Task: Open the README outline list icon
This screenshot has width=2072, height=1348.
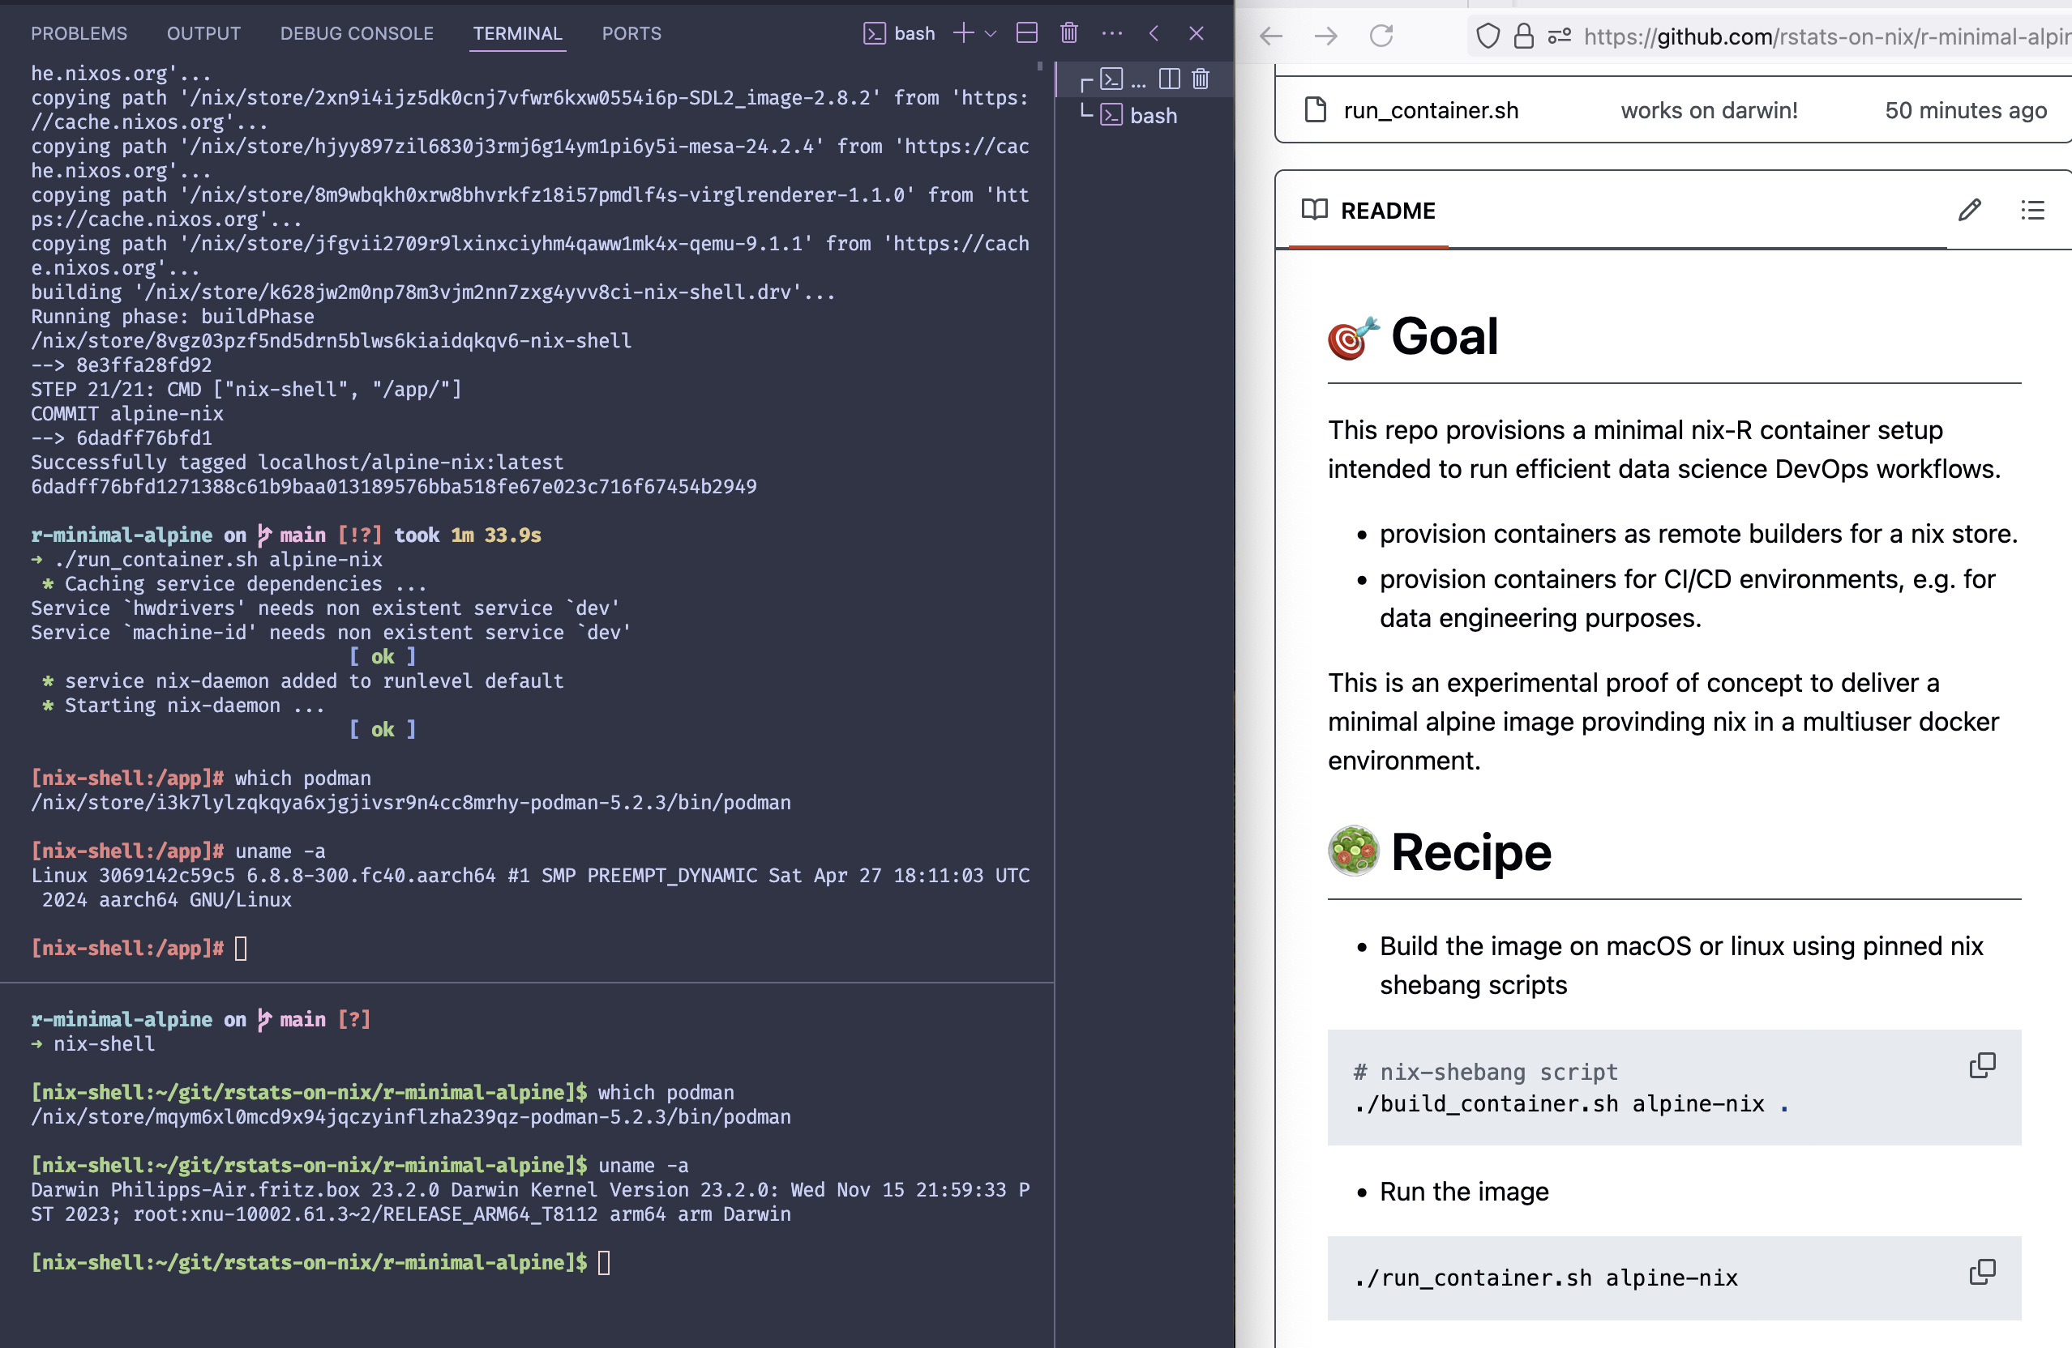Action: (x=2032, y=210)
